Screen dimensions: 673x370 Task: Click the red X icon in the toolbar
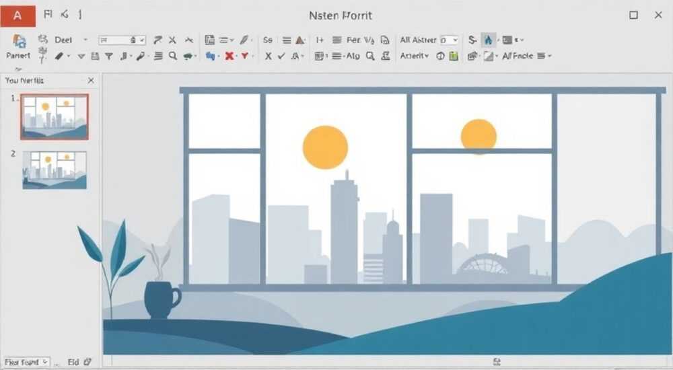(x=229, y=56)
